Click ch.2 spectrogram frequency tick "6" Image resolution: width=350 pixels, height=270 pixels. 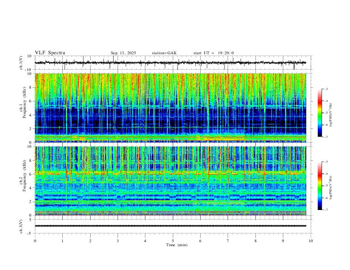click(x=30, y=174)
